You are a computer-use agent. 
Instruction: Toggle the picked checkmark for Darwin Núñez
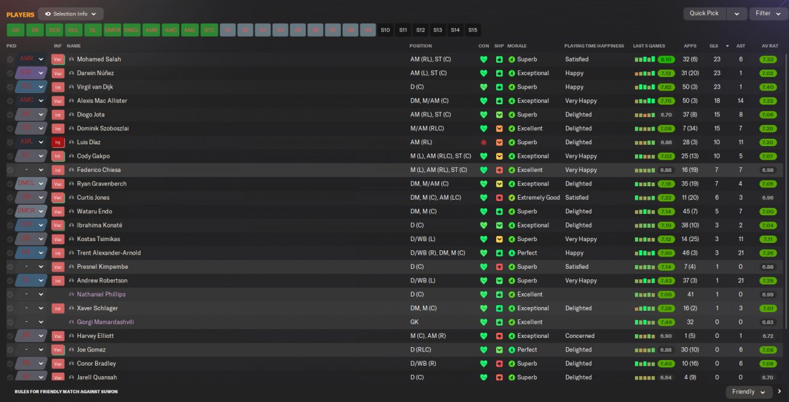10,73
